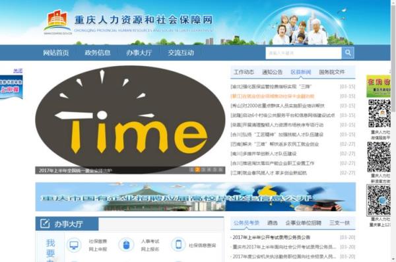Select highlighted carousel slide 2 indicator
This screenshot has width=396, height=262.
[x=197, y=170]
